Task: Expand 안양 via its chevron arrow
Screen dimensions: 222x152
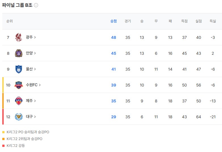Action: pyautogui.click(x=35, y=53)
